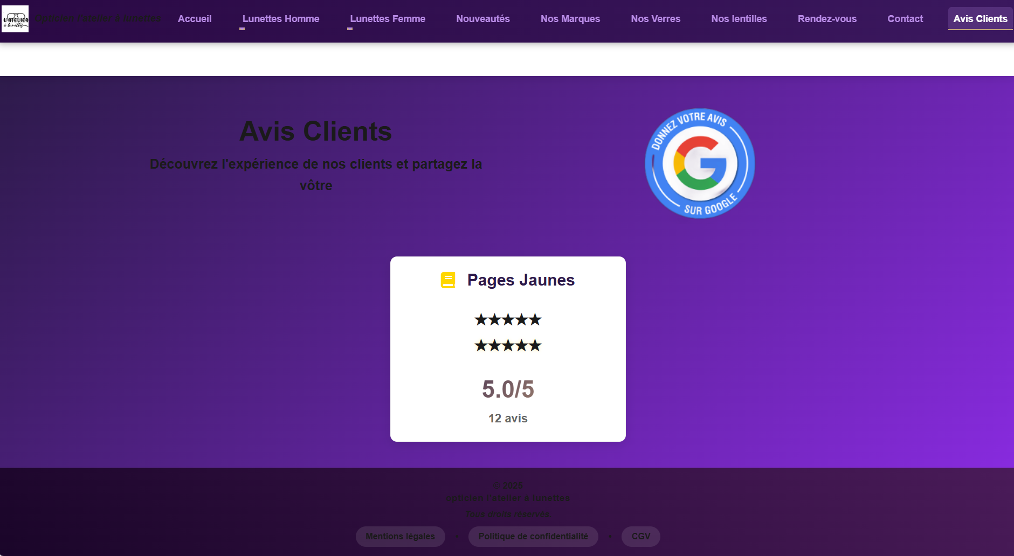Open the Mentions légales footer link
The image size is (1014, 556).
pyautogui.click(x=400, y=537)
